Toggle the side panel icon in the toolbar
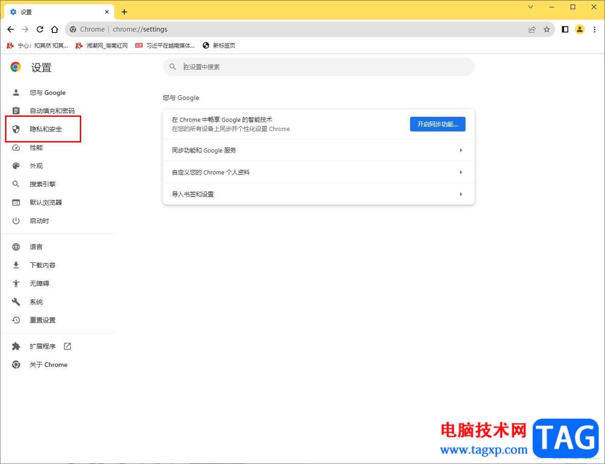This screenshot has width=605, height=464. coord(565,29)
